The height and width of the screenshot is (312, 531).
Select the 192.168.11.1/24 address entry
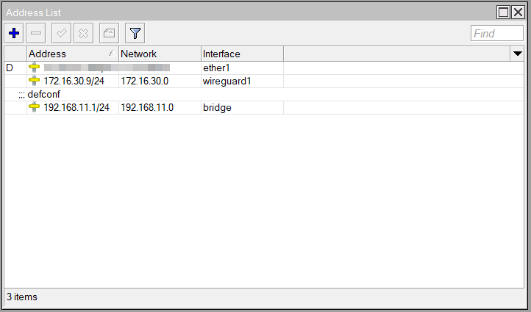tap(76, 107)
